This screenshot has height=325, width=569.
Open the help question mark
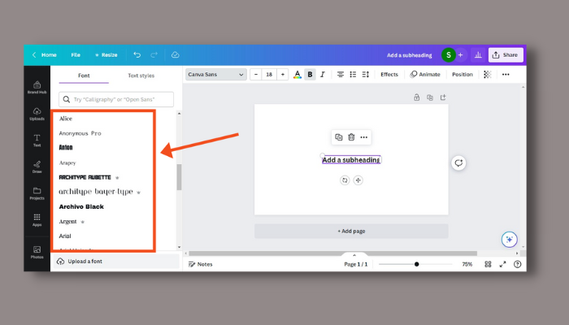[518, 264]
